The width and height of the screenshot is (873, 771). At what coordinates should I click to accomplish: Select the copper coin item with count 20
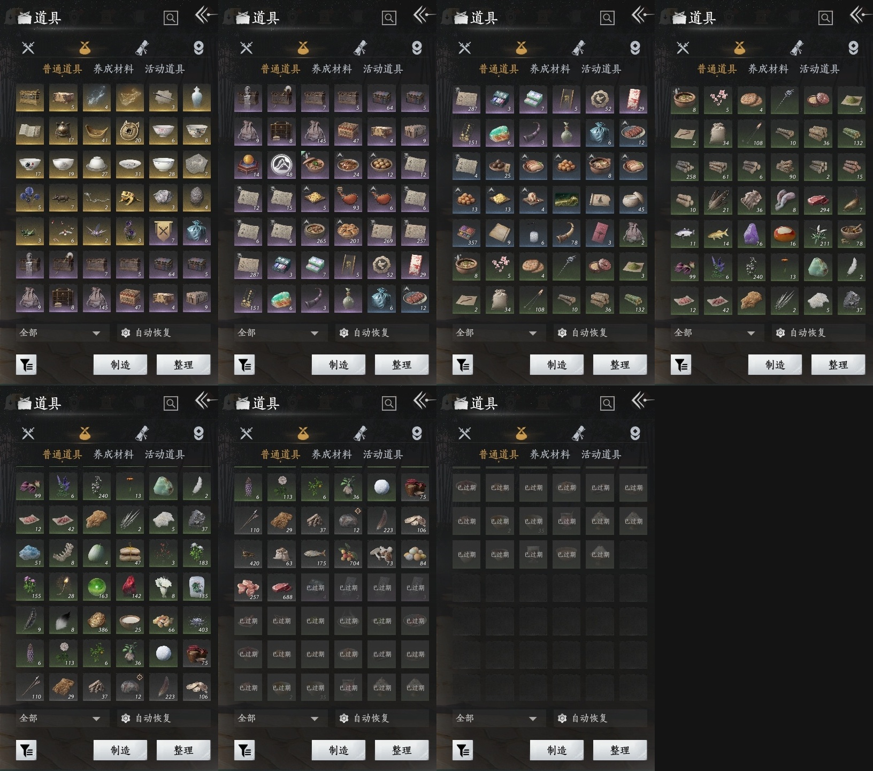point(130,131)
